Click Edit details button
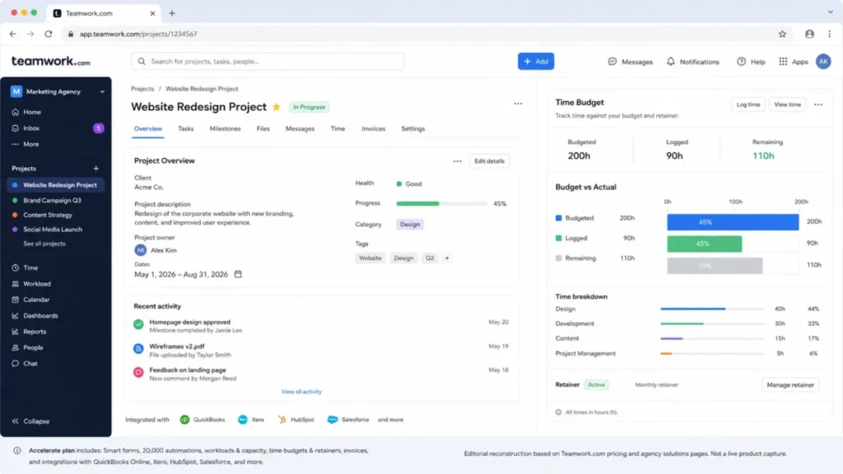The height and width of the screenshot is (474, 843). [x=489, y=161]
